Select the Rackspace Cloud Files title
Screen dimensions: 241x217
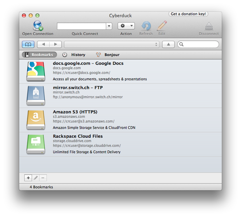click(78, 136)
